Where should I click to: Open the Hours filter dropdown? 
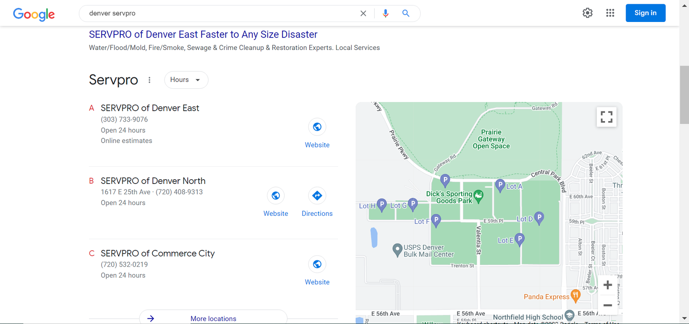(x=186, y=80)
